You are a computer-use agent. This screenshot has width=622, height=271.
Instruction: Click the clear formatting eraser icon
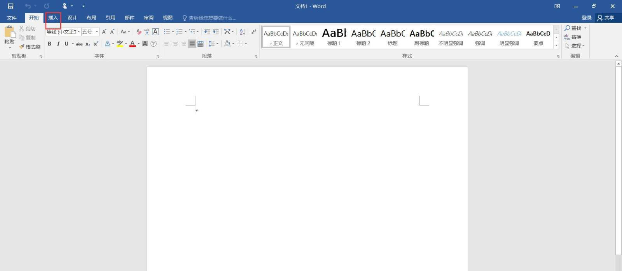(x=139, y=32)
